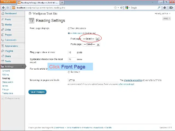Click the Tools icon in sidebar
This screenshot has height=131, width=175.
click(2, 61)
